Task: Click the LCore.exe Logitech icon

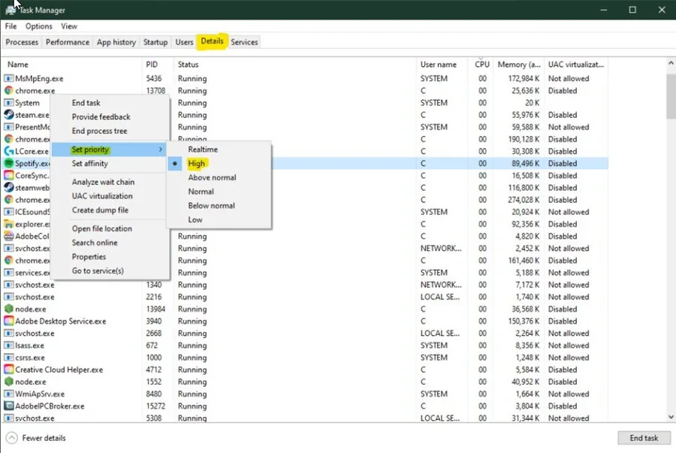Action: pos(8,151)
